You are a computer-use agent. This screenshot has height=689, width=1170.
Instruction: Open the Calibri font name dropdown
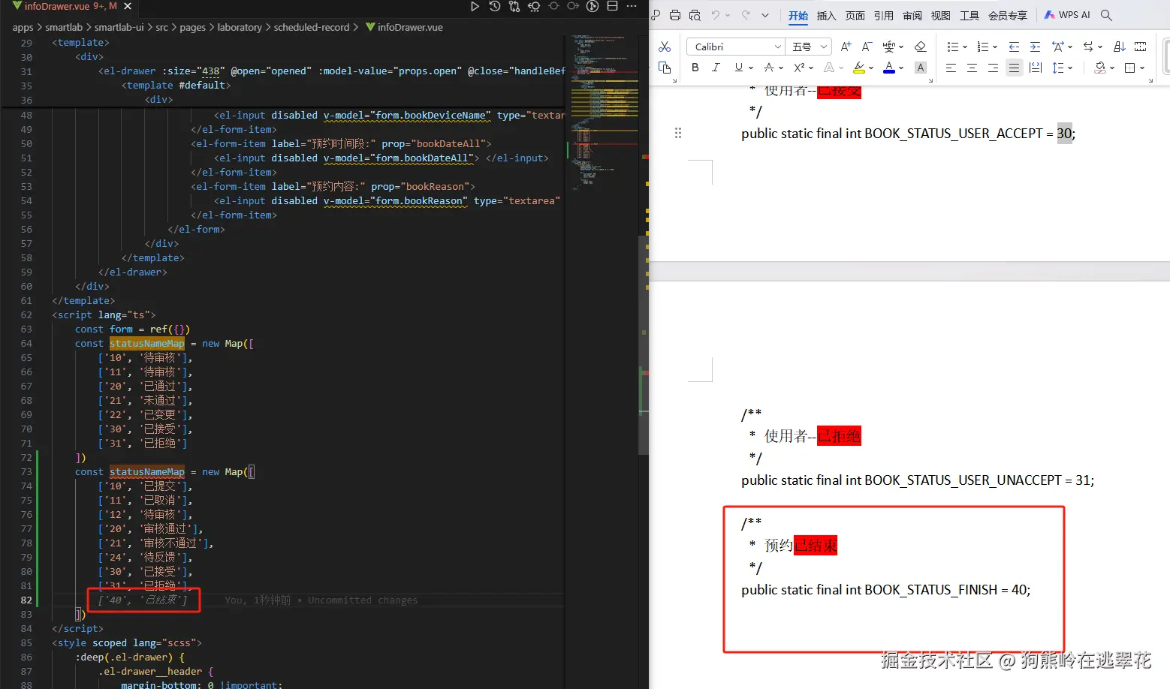pyautogui.click(x=778, y=47)
